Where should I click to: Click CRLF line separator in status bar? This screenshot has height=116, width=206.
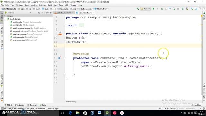pyautogui.click(x=166, y=108)
